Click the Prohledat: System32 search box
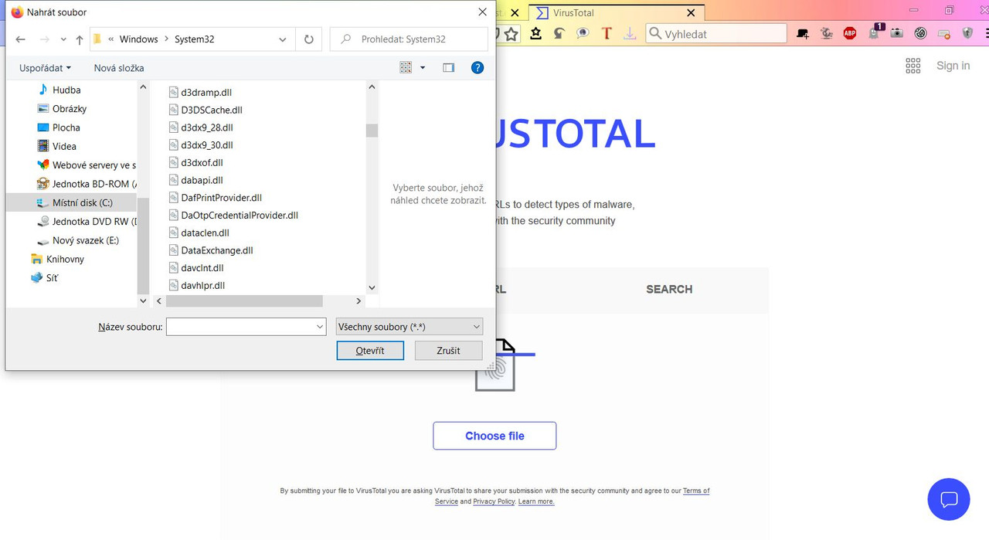This screenshot has height=540, width=989. point(409,39)
